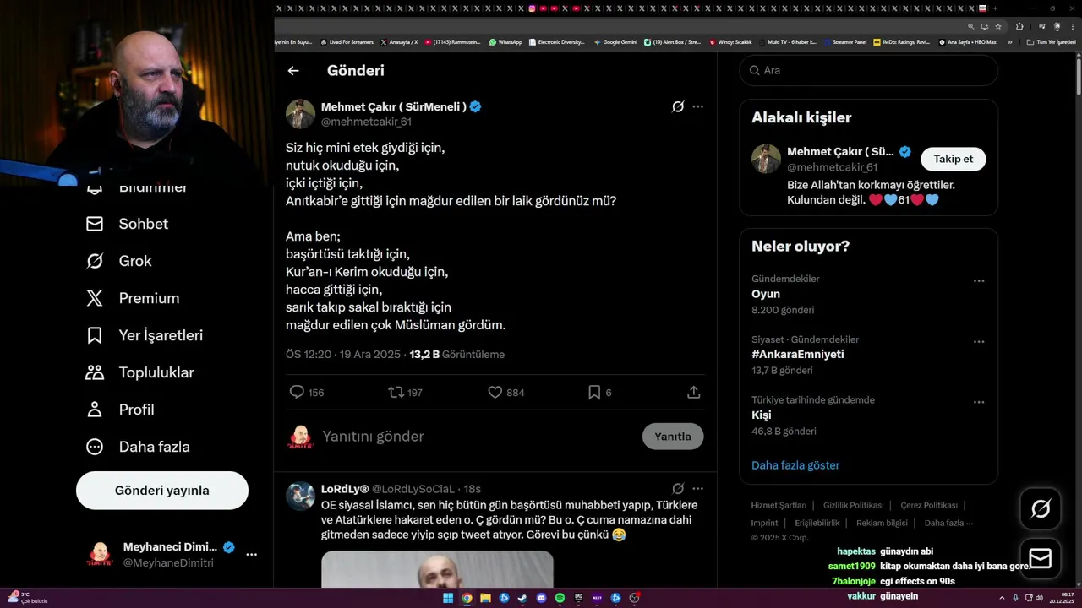Expand bookmarks overflow chevron
This screenshot has width=1082, height=608.
[1009, 42]
